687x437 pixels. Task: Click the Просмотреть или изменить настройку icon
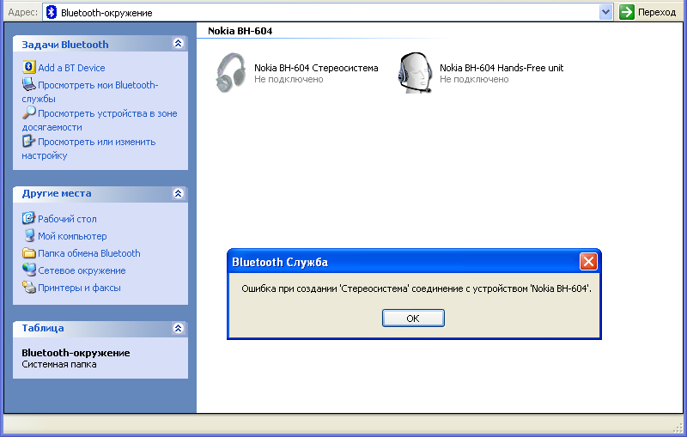[x=29, y=141]
